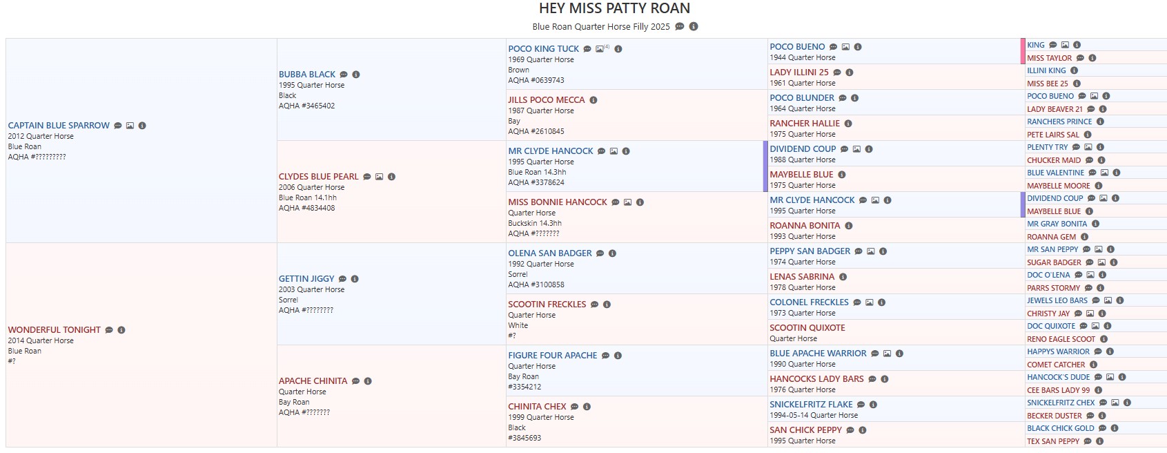
Task: Open Scootin Quixote pedigree link
Action: (x=807, y=328)
